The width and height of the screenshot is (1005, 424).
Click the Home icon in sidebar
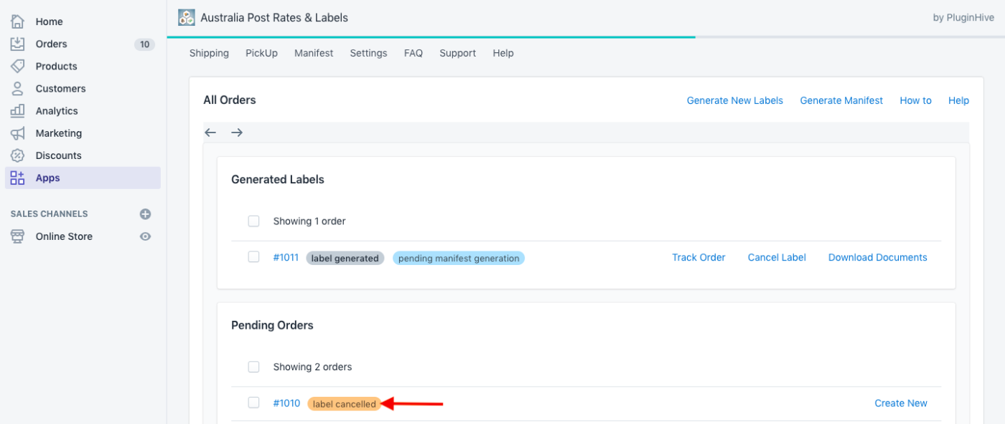coord(17,21)
